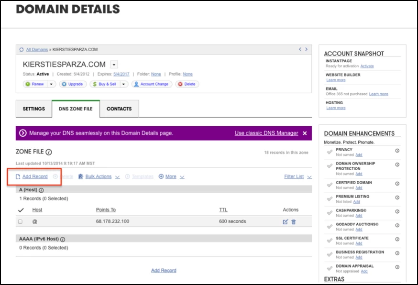The image size is (418, 285).
Task: Click the arrow circle icon in purple banner
Action: pyautogui.click(x=23, y=133)
